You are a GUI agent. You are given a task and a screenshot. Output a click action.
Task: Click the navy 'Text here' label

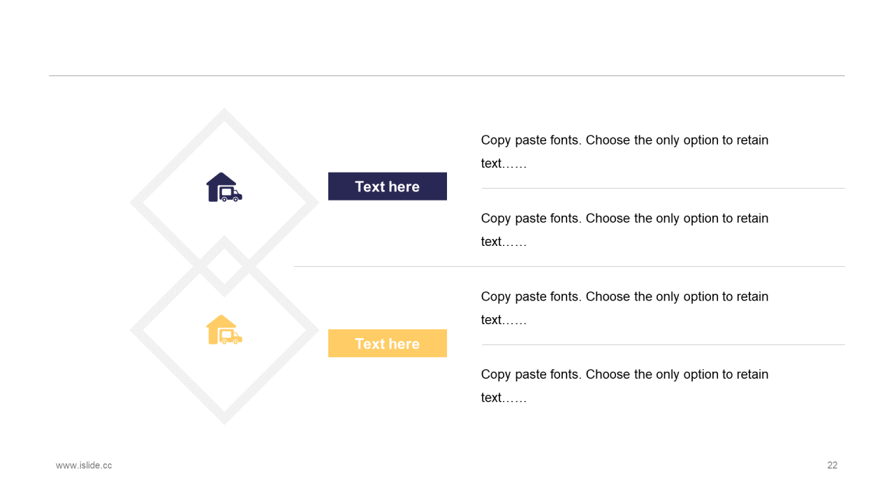click(x=388, y=187)
